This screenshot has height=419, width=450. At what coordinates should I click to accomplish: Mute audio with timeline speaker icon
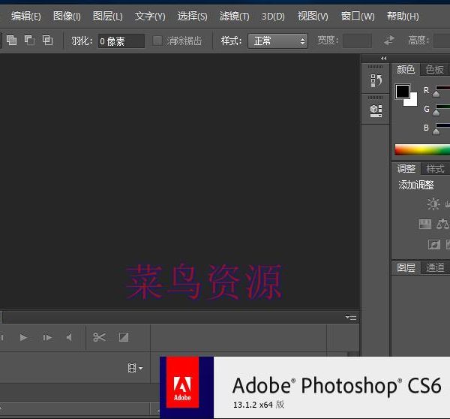[69, 337]
